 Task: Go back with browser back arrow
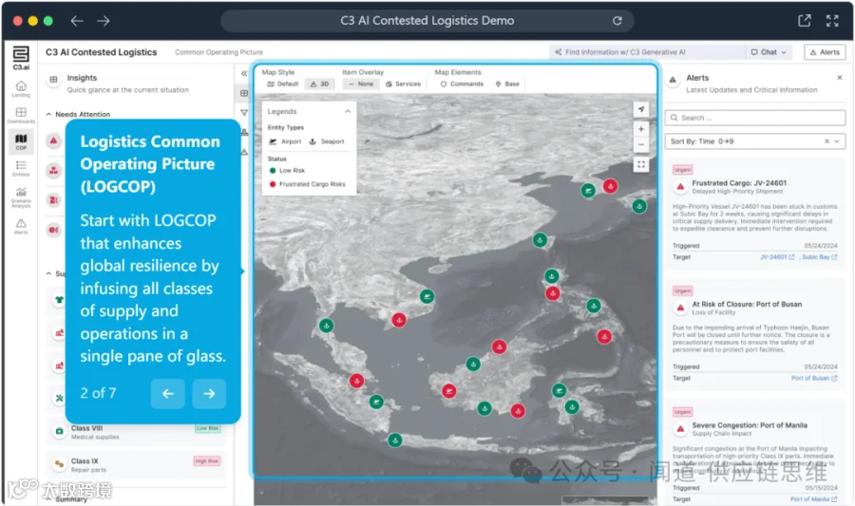click(x=77, y=21)
